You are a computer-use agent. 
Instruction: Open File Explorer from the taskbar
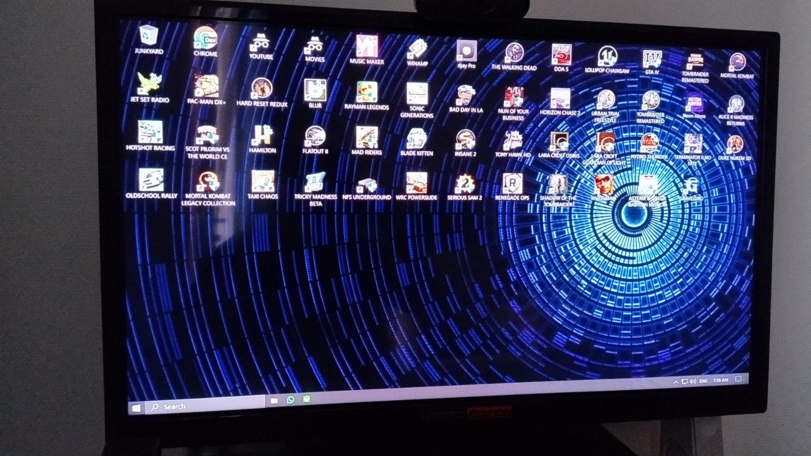(x=274, y=401)
